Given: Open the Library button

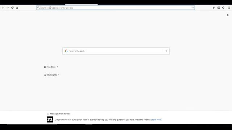Looking at the screenshot, I should pyautogui.click(x=214, y=8).
